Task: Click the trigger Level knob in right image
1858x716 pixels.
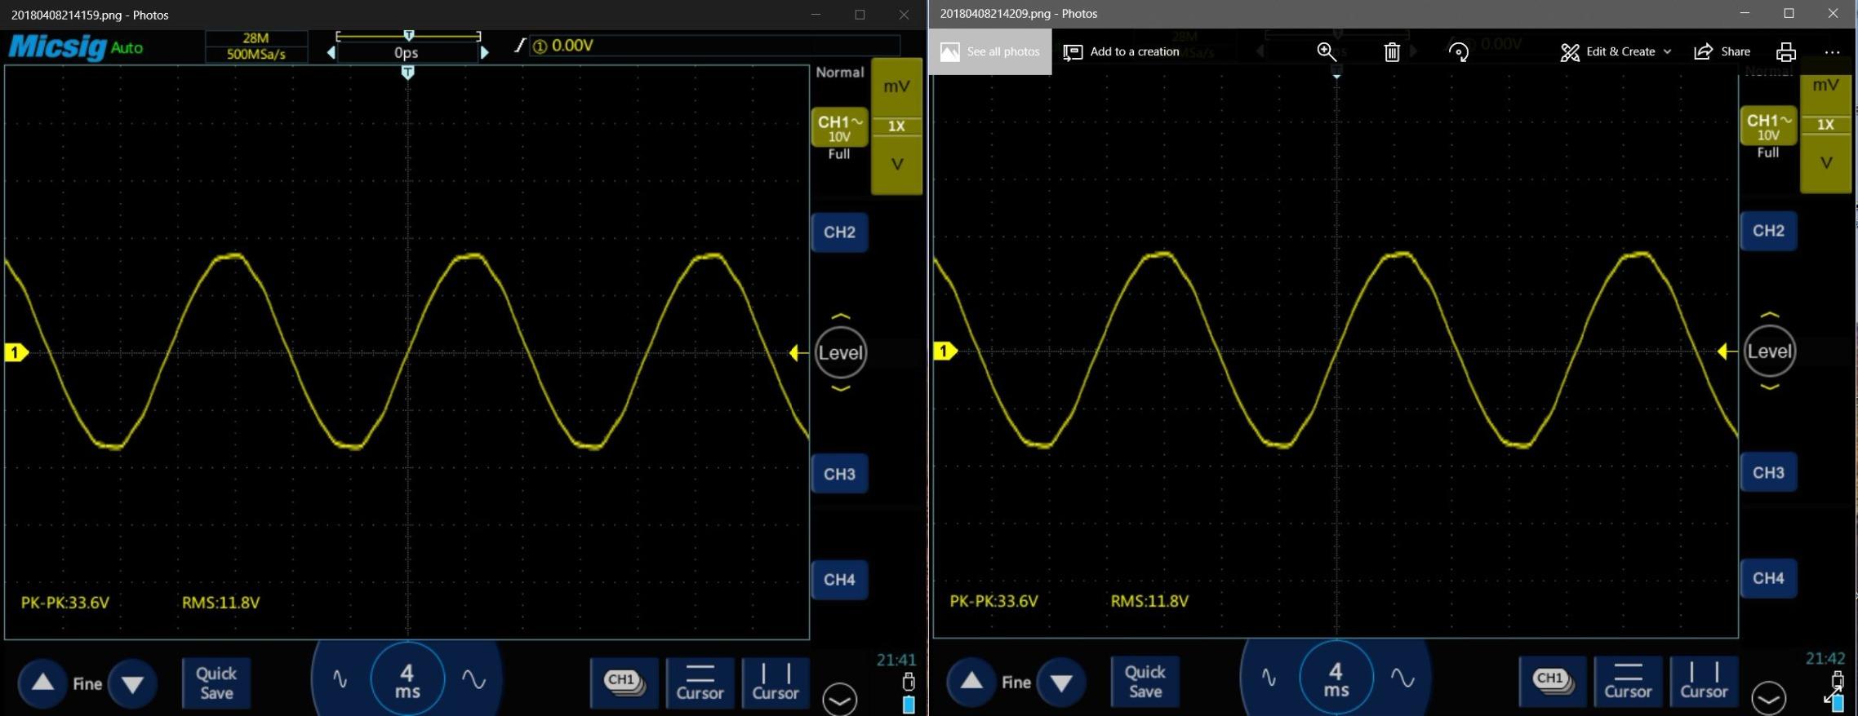Action: [x=1769, y=351]
